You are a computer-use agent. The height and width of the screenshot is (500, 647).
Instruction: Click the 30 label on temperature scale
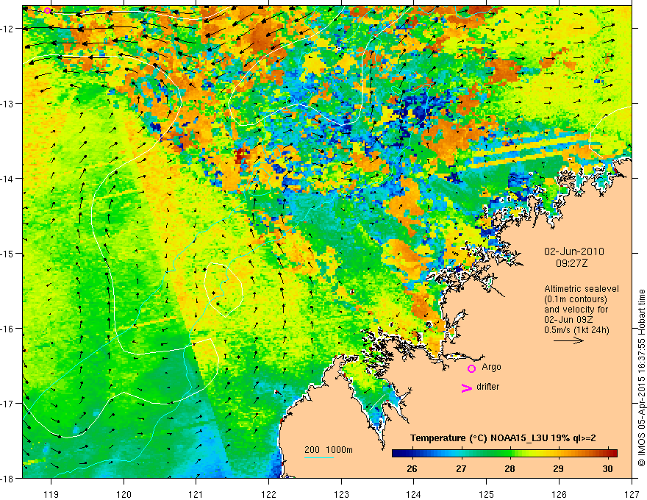(x=607, y=468)
